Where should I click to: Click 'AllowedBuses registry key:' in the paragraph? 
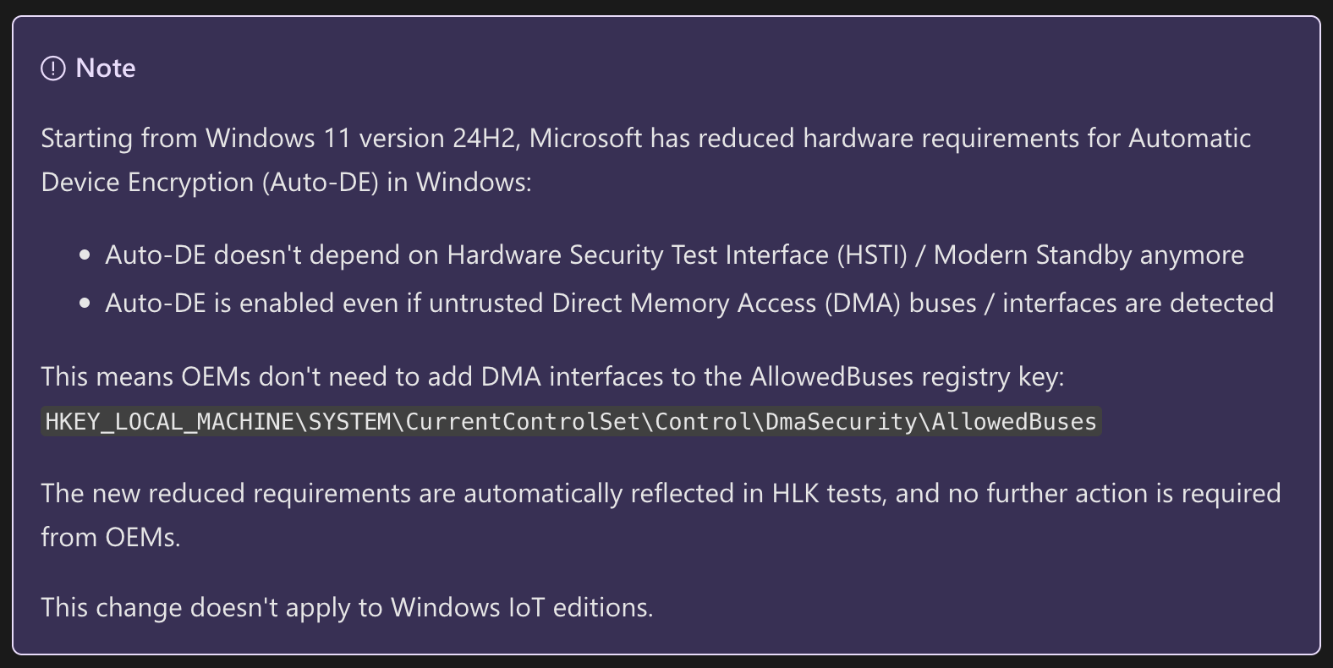click(907, 376)
